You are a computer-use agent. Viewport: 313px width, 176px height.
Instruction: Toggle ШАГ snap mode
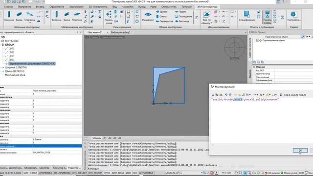click(26, 173)
